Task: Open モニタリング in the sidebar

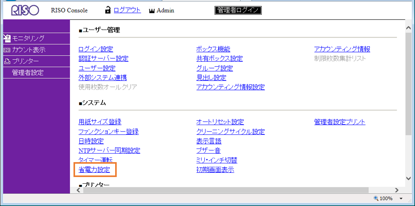Action: (x=28, y=38)
